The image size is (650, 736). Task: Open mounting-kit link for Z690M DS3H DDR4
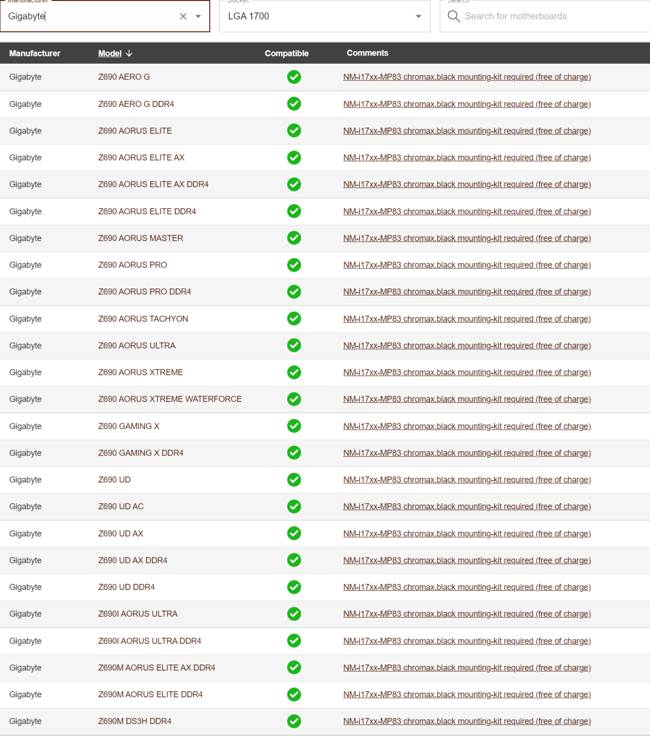pyautogui.click(x=467, y=722)
